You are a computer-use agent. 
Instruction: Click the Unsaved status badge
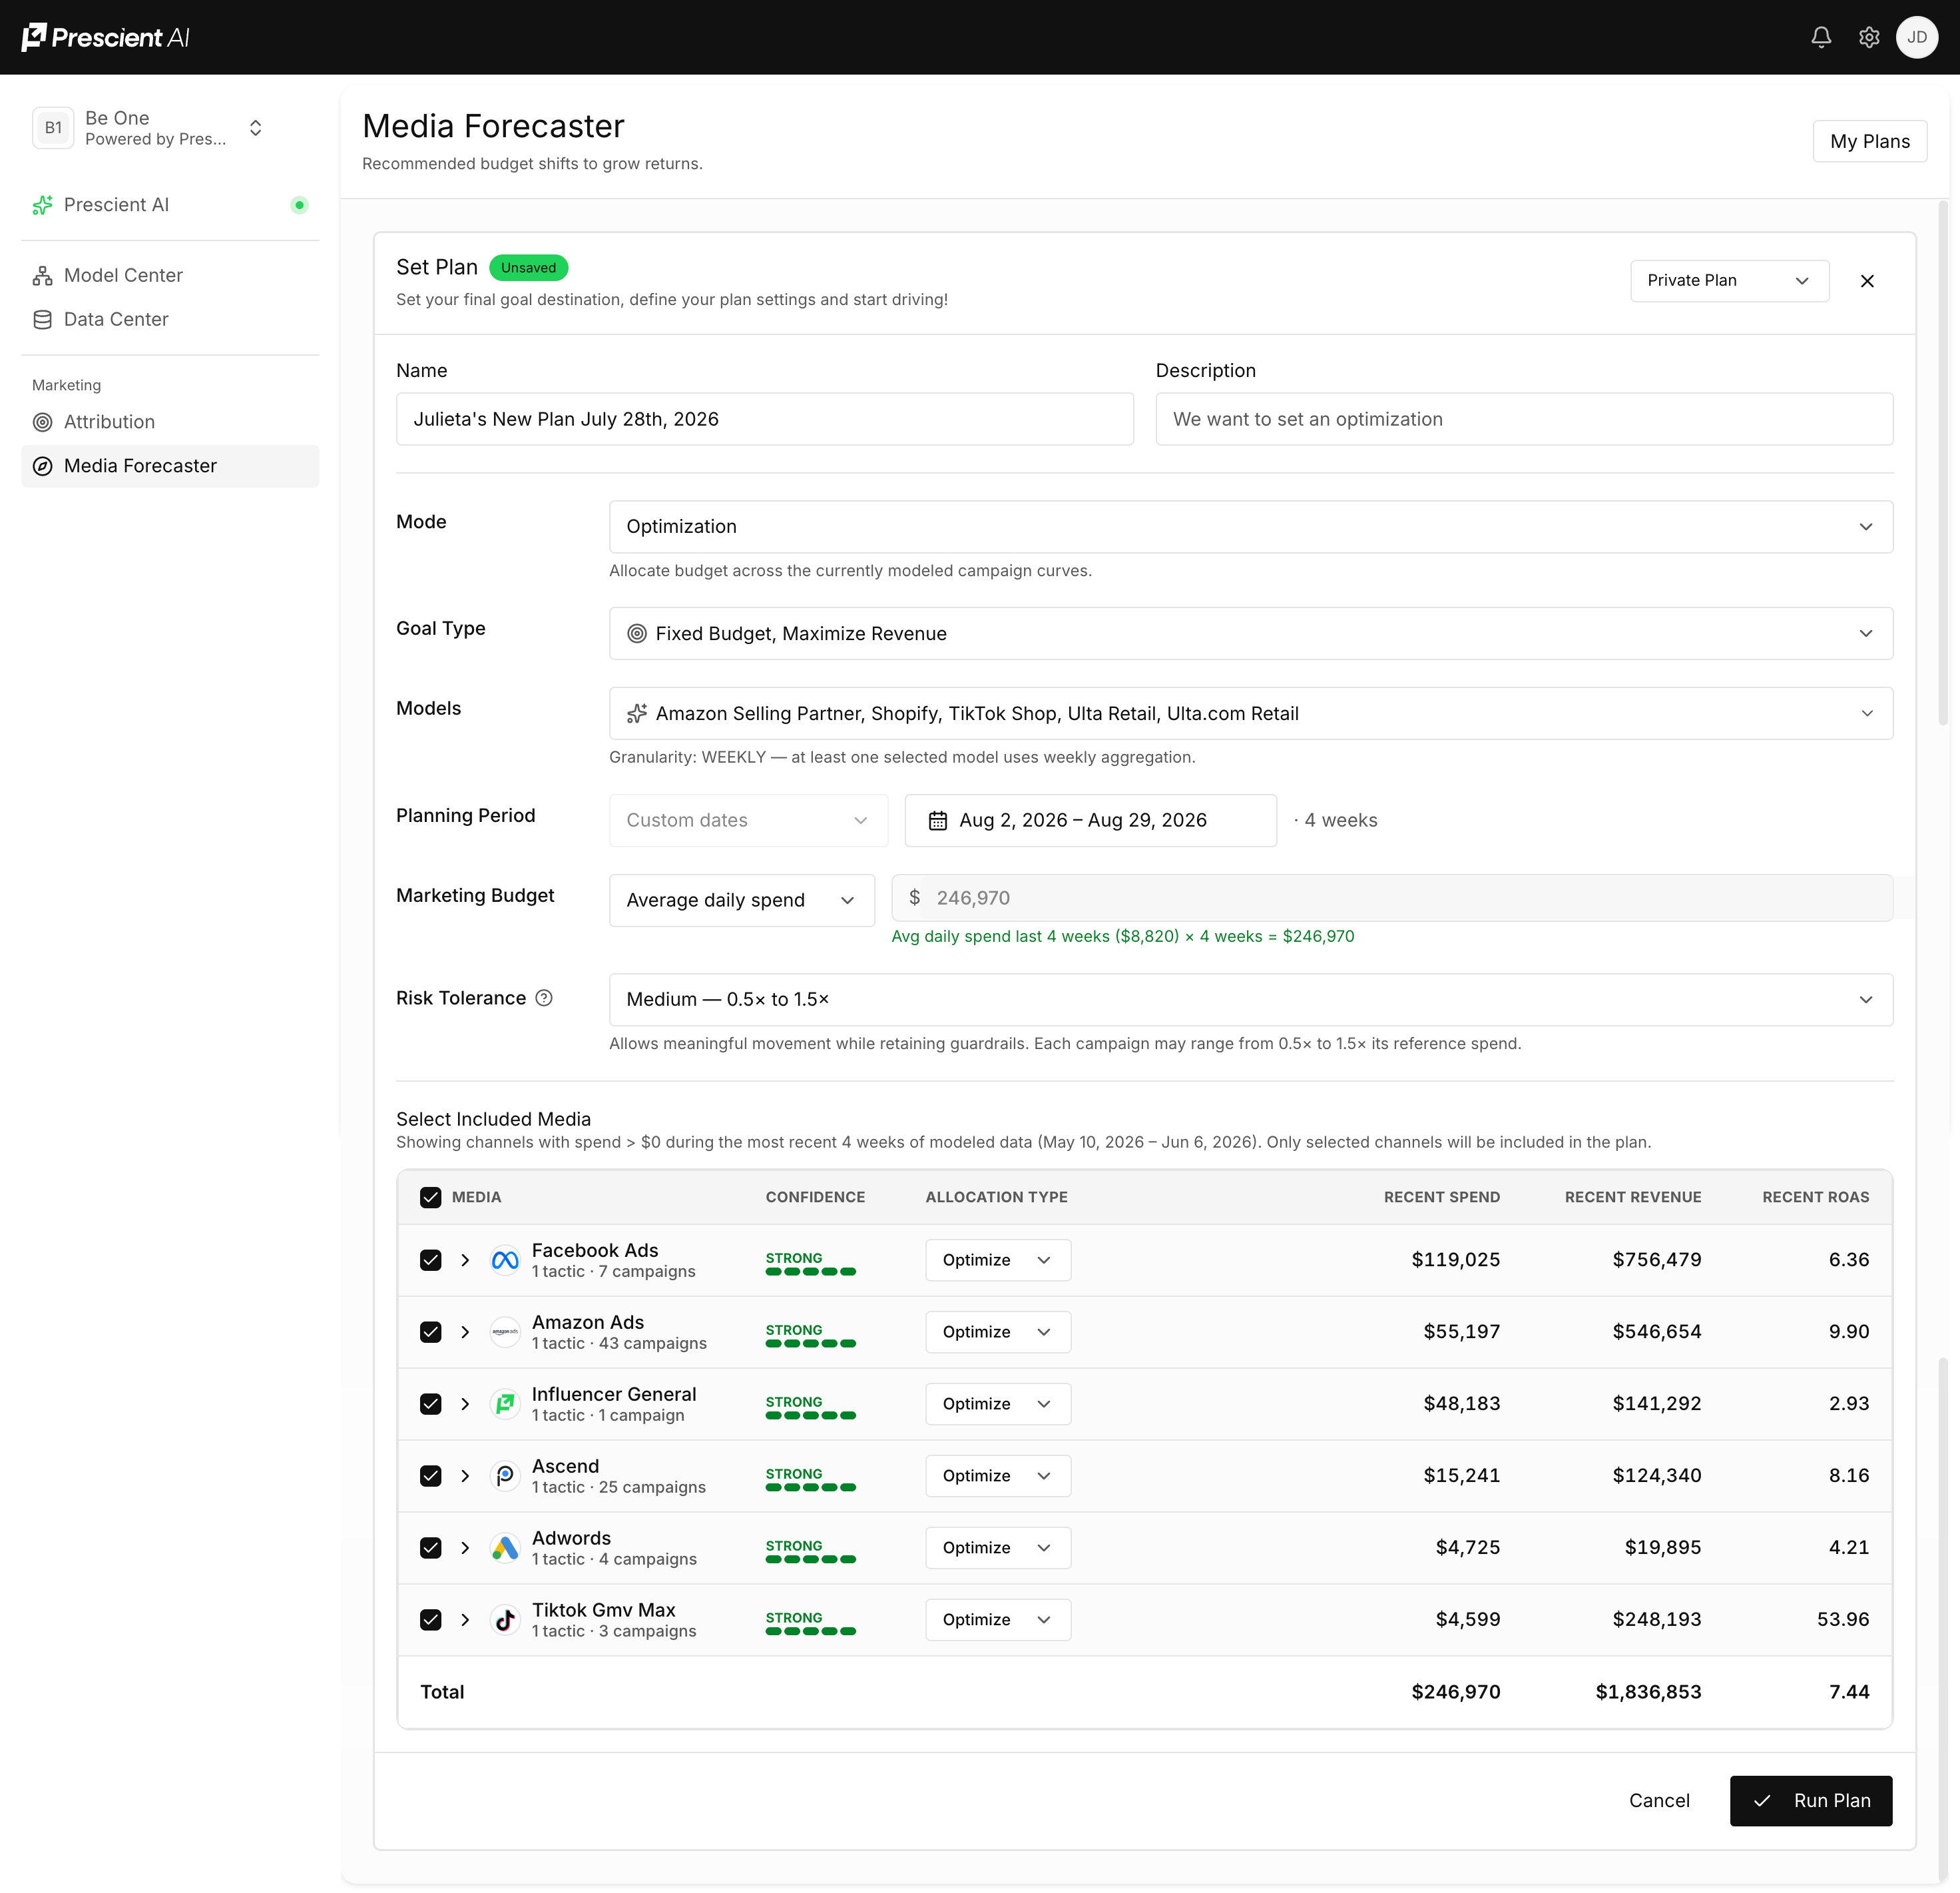[528, 268]
